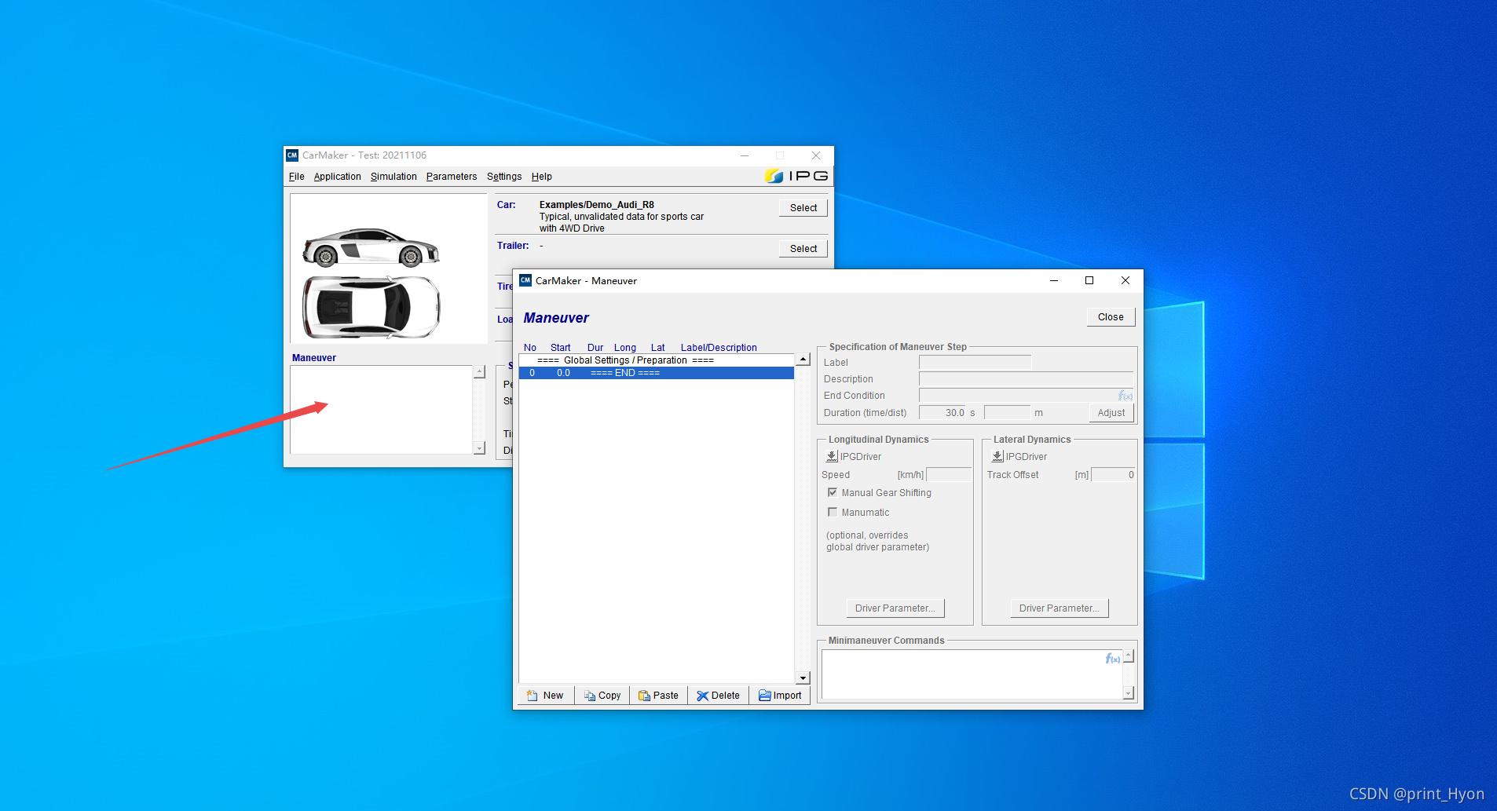The width and height of the screenshot is (1497, 811).
Task: Paste a maneuver step
Action: pos(658,696)
